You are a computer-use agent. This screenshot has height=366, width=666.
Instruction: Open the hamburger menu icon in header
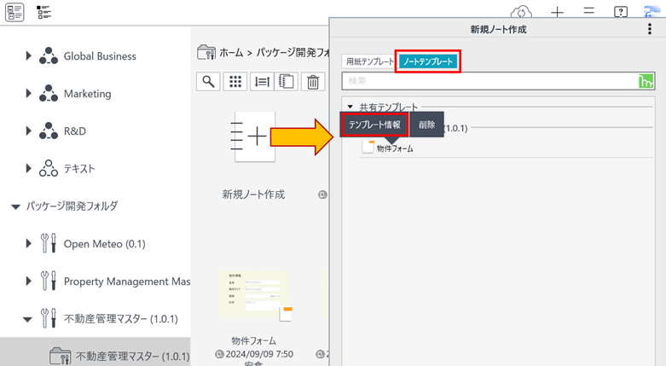588,10
